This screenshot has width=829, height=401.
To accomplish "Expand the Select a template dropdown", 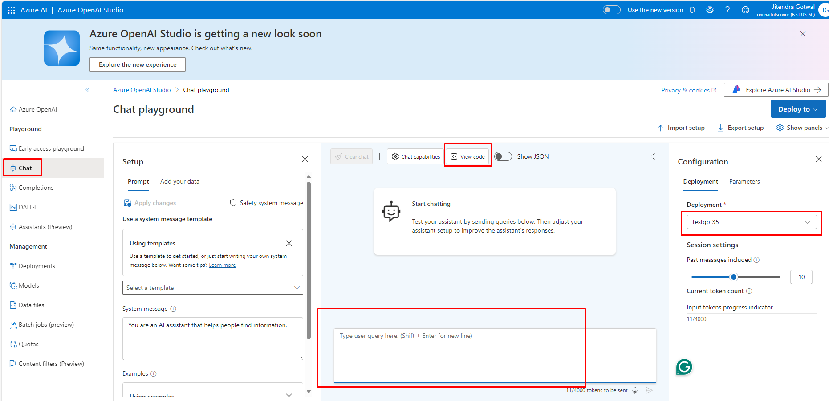I will click(212, 288).
